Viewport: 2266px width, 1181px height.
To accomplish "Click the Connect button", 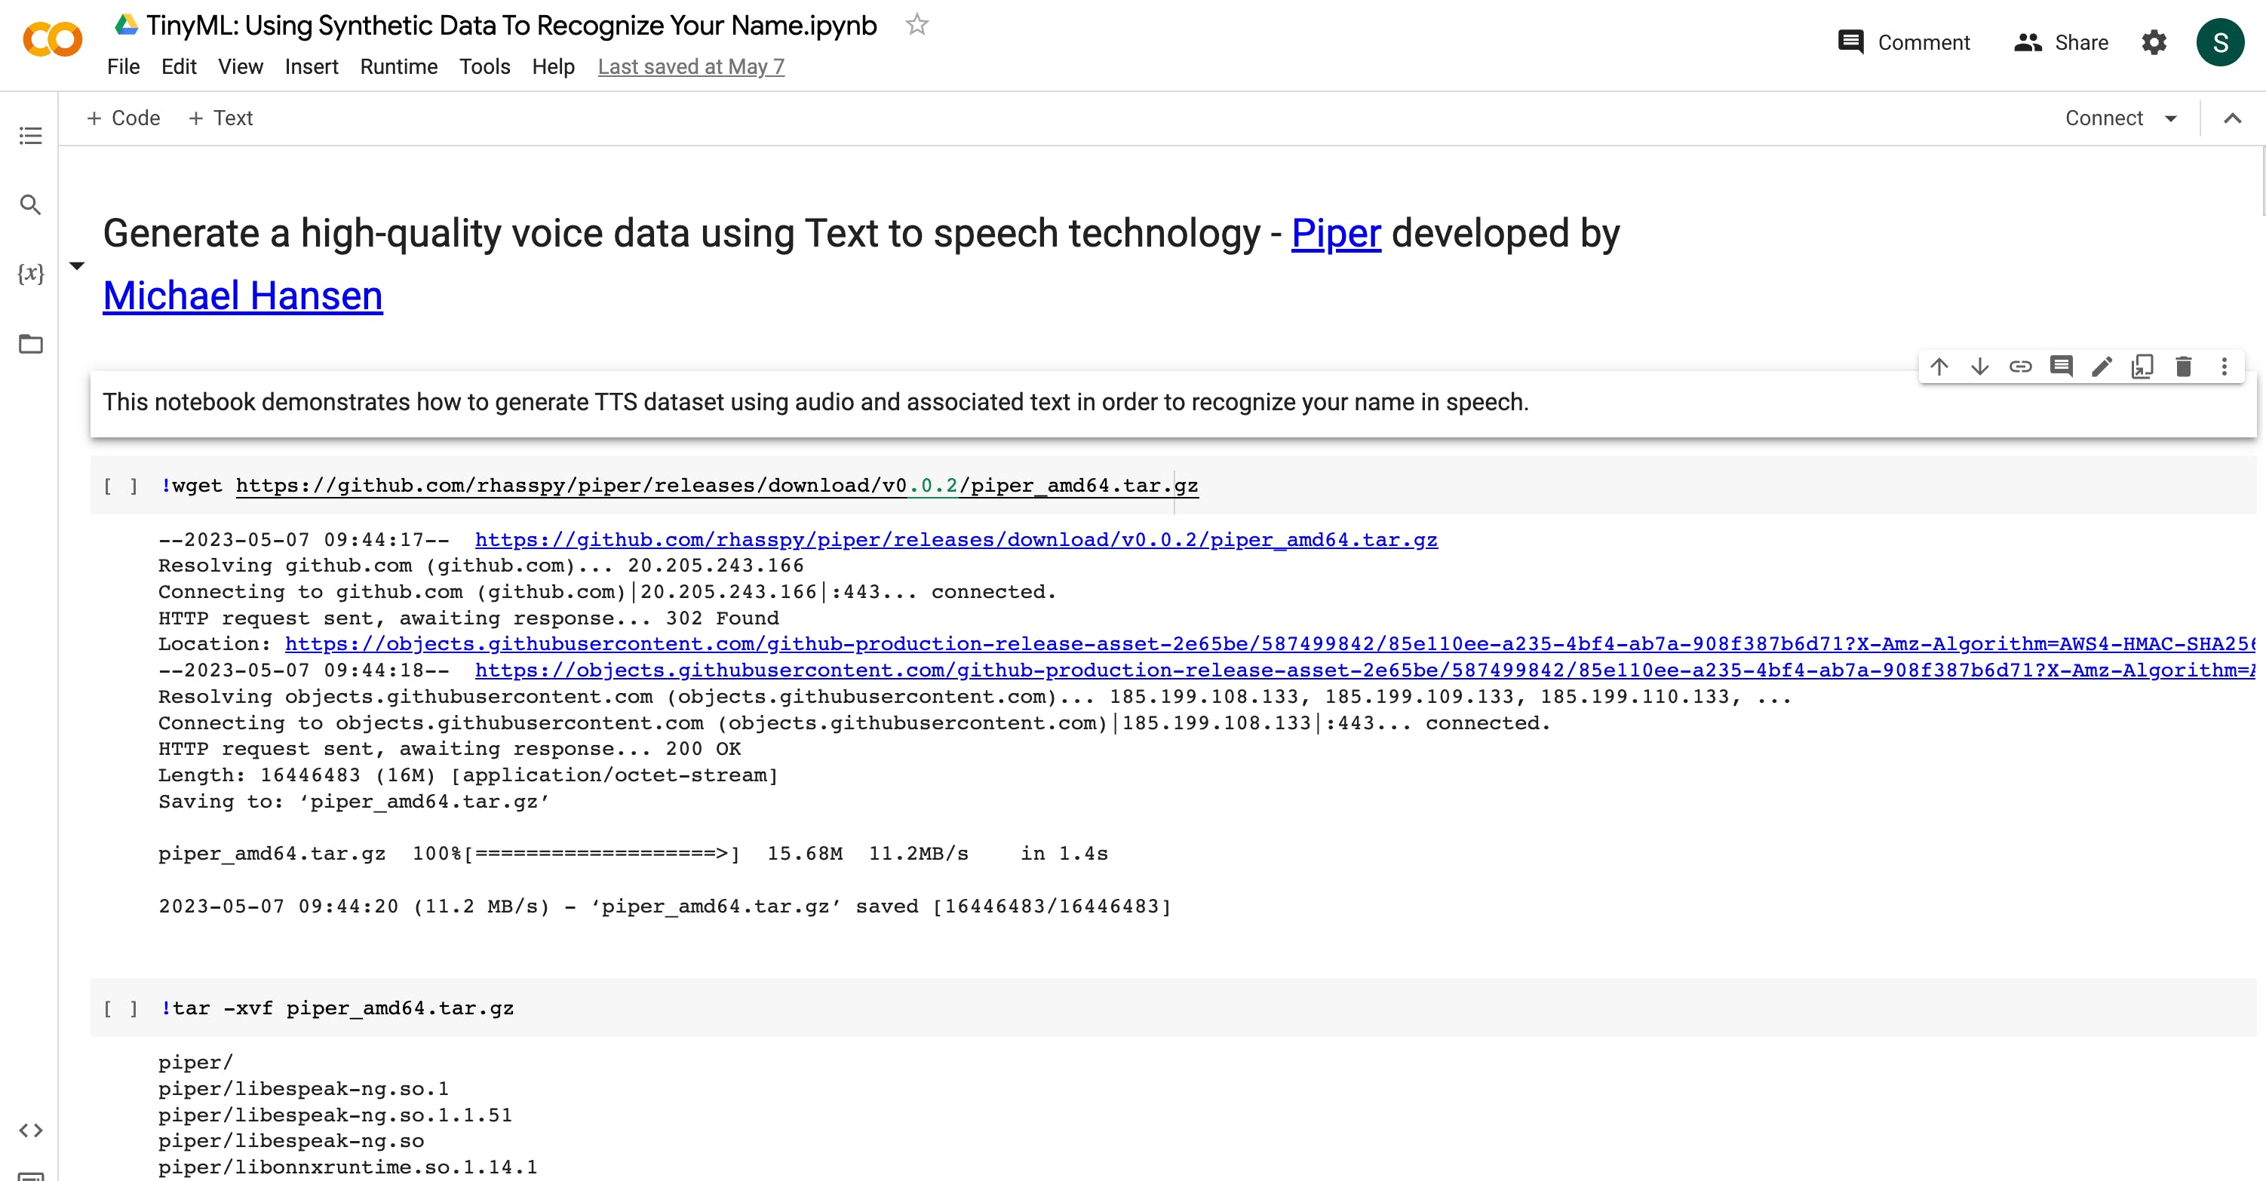I will 2103,118.
